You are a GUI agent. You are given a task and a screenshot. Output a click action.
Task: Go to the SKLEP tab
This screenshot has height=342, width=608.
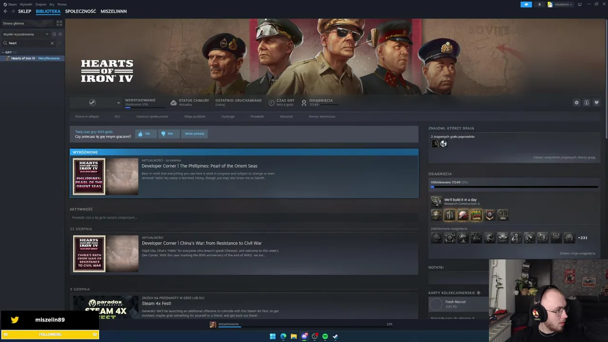[x=25, y=11]
